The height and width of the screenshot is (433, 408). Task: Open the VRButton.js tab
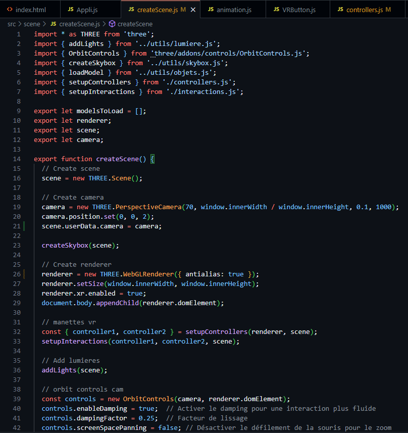pyautogui.click(x=298, y=10)
